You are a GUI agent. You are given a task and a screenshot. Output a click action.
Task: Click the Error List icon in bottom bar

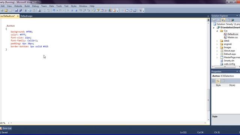tap(1, 128)
